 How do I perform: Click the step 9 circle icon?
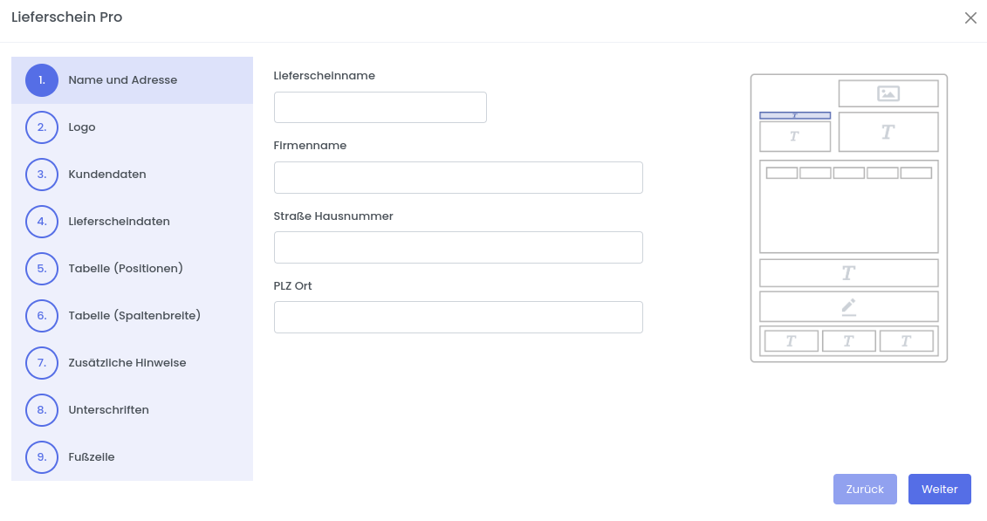tap(42, 457)
